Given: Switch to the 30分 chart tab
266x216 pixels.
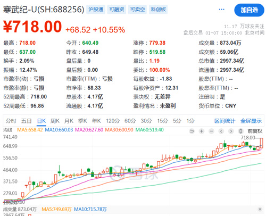Looking at the screenshot, I should coord(146,121).
